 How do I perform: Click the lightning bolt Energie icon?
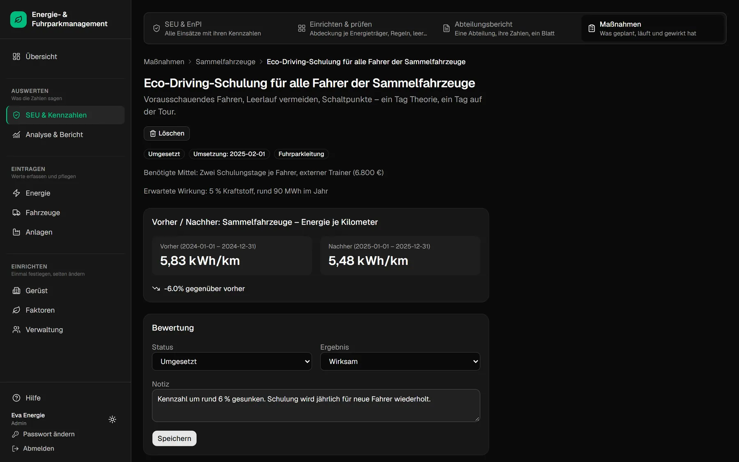point(16,193)
